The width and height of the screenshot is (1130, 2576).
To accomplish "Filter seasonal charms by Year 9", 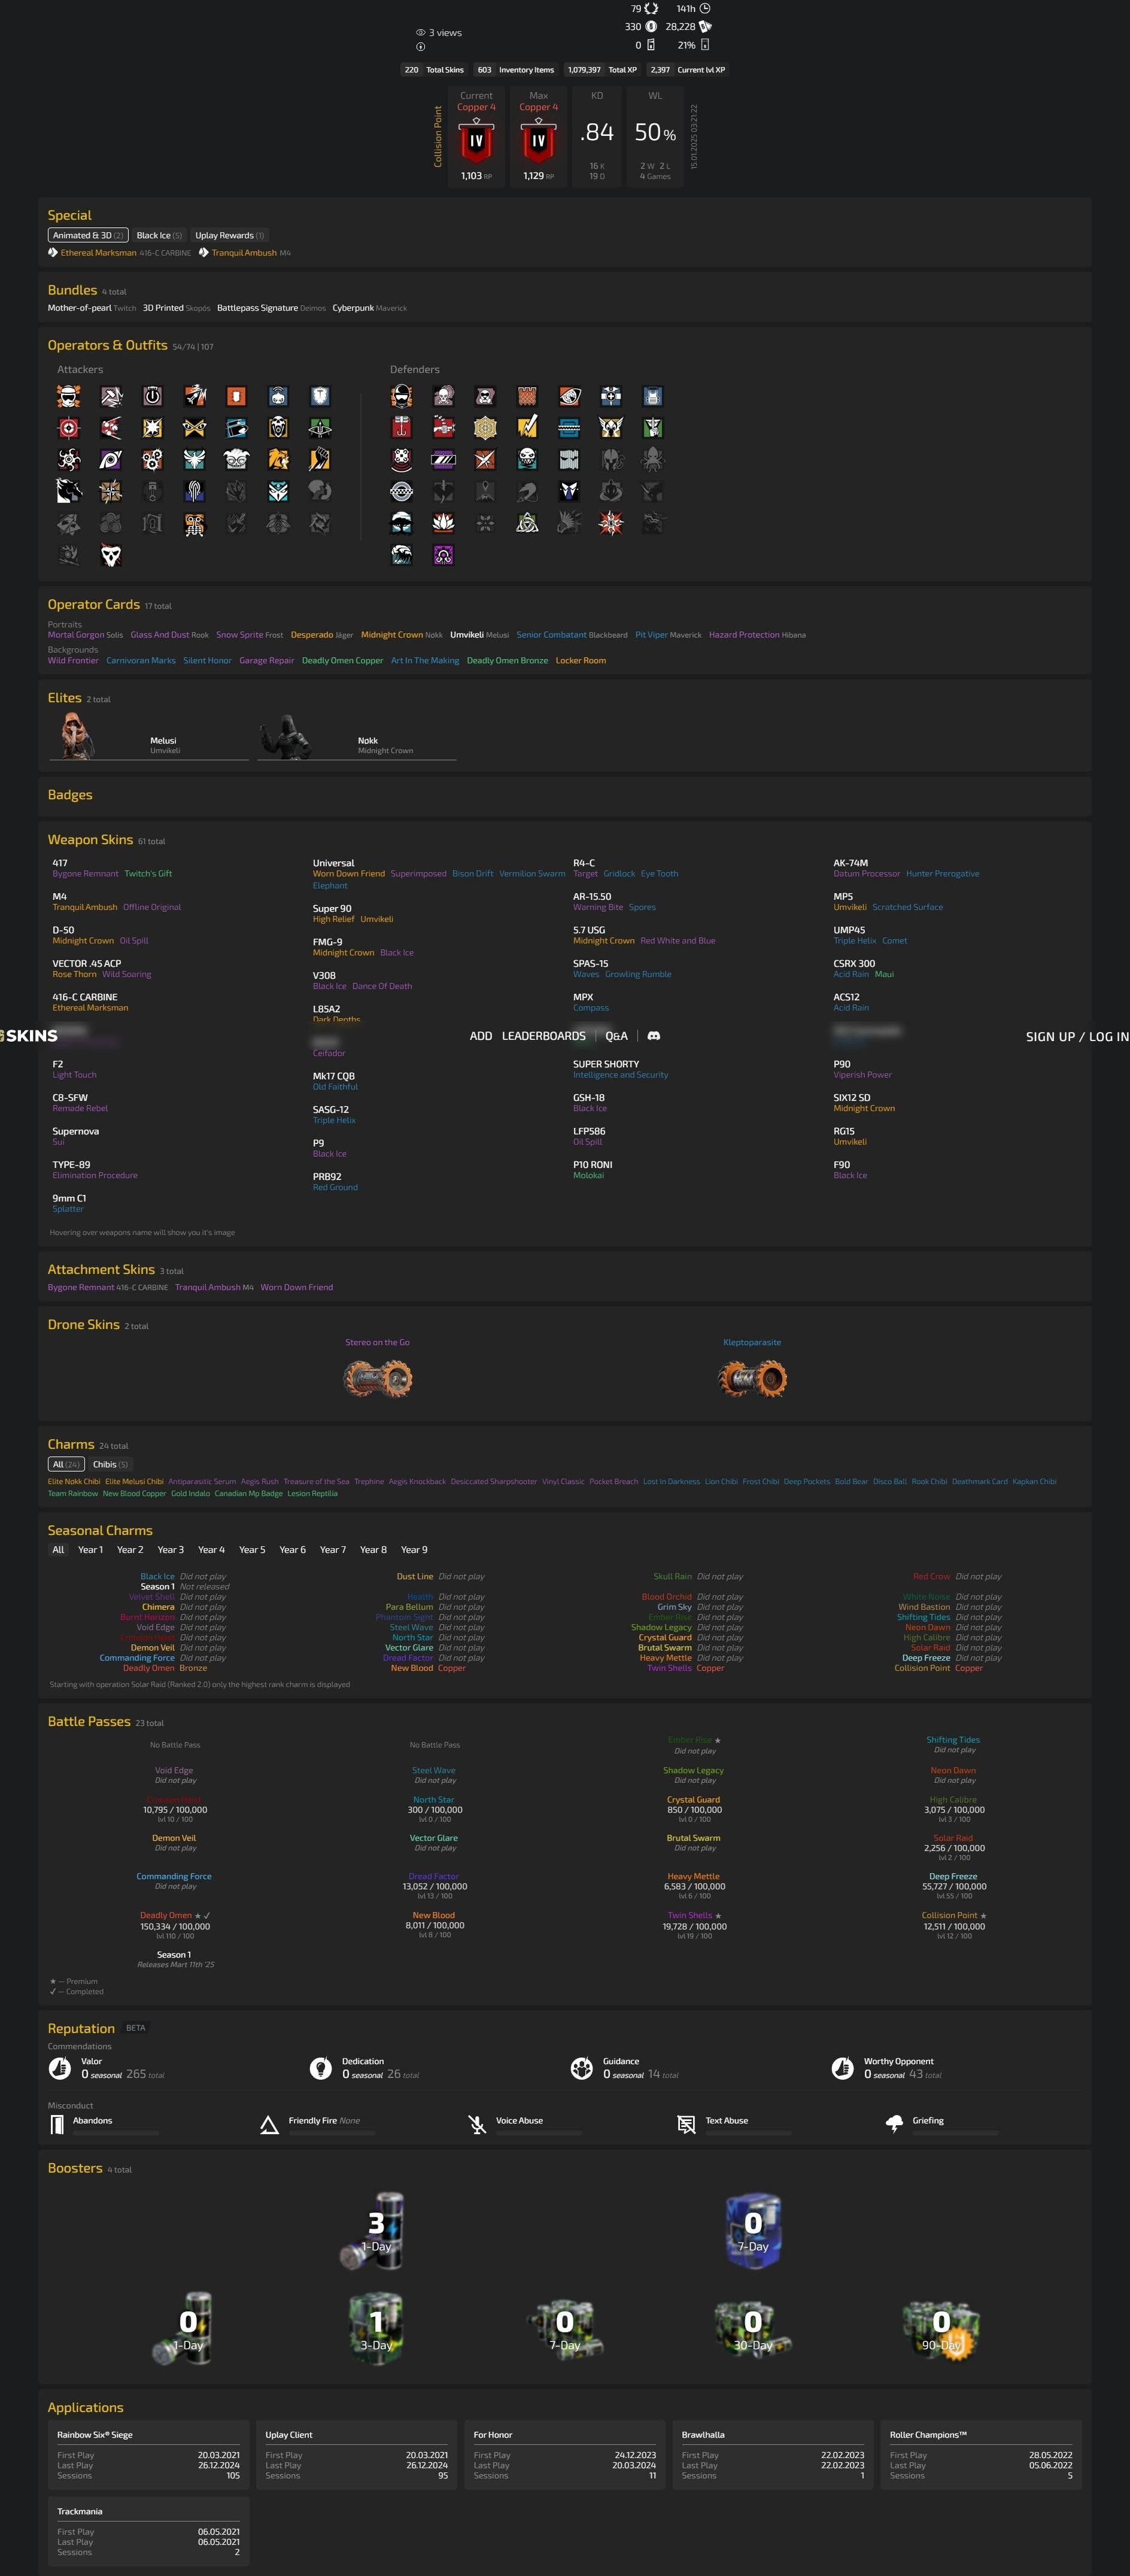I will [x=414, y=1550].
